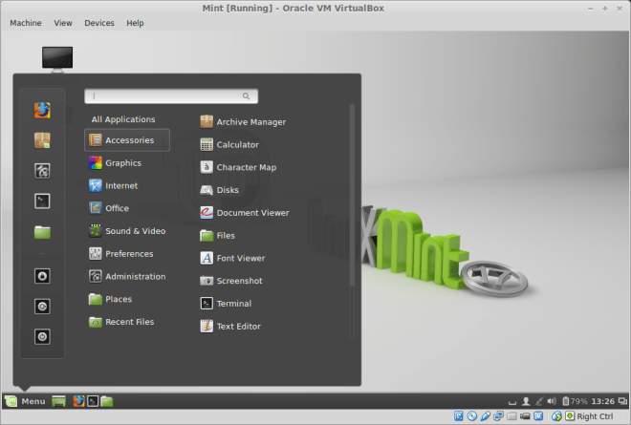Click the user applet icon in panel

526,401
